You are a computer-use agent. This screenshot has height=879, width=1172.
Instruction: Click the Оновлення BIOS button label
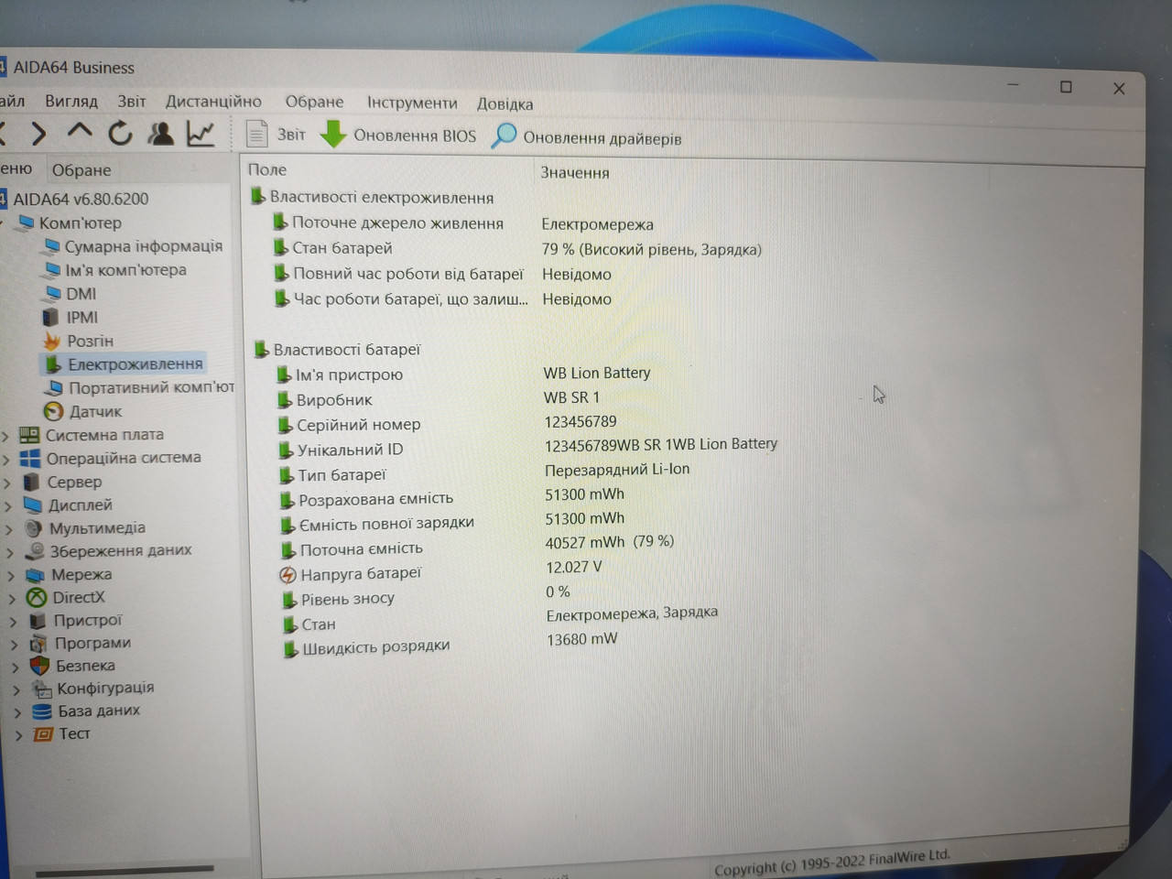415,136
